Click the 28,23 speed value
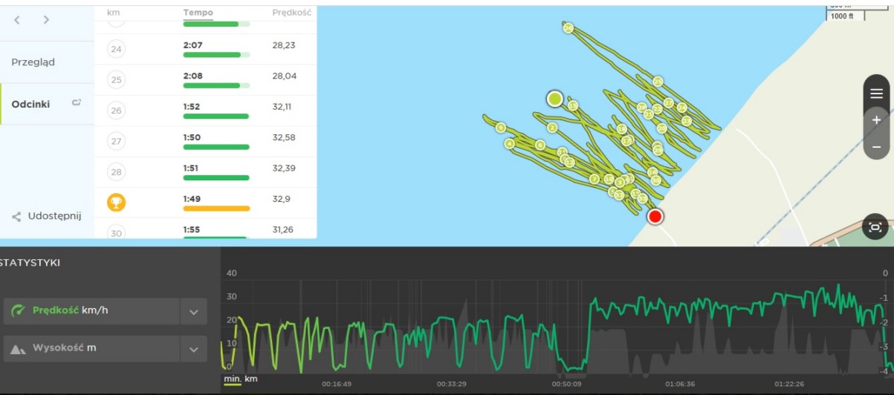 [284, 45]
